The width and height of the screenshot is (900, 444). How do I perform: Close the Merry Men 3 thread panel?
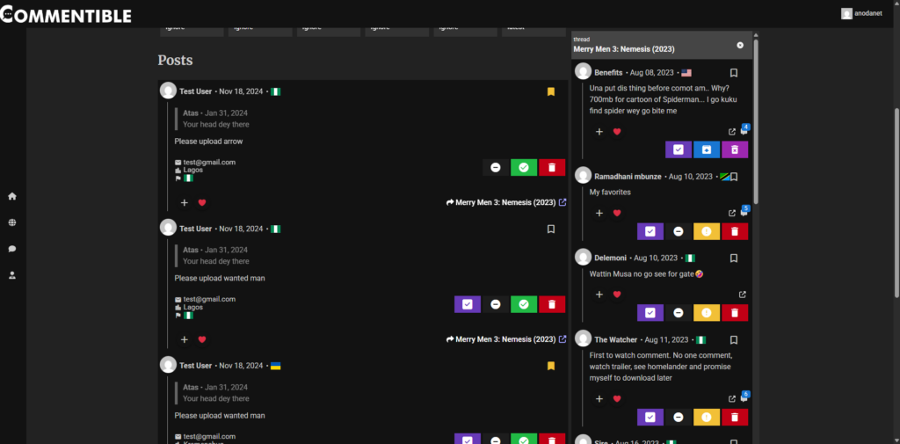tap(740, 45)
